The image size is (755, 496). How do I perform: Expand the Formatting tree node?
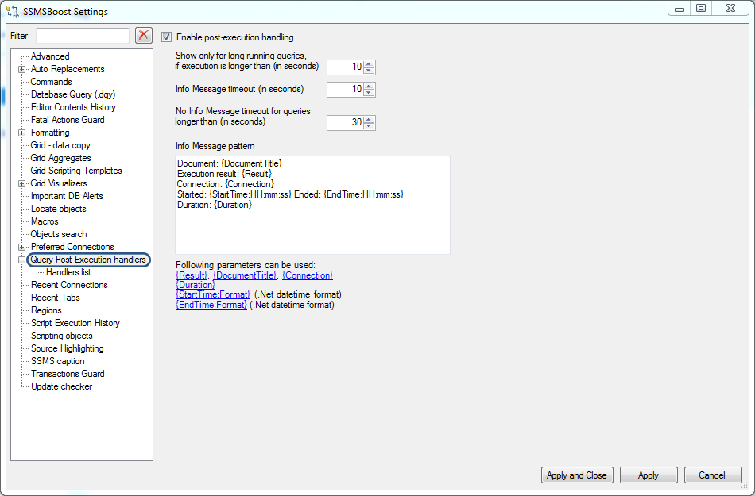[21, 133]
